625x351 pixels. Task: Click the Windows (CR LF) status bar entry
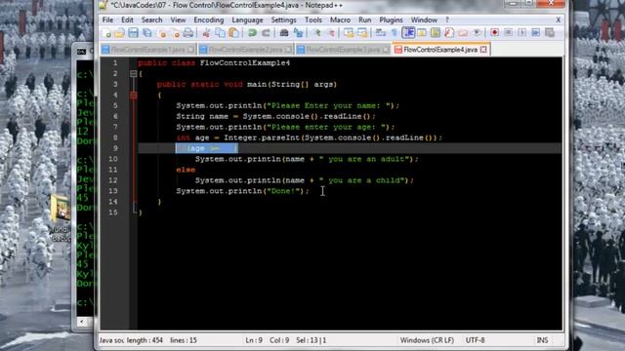pyautogui.click(x=427, y=340)
